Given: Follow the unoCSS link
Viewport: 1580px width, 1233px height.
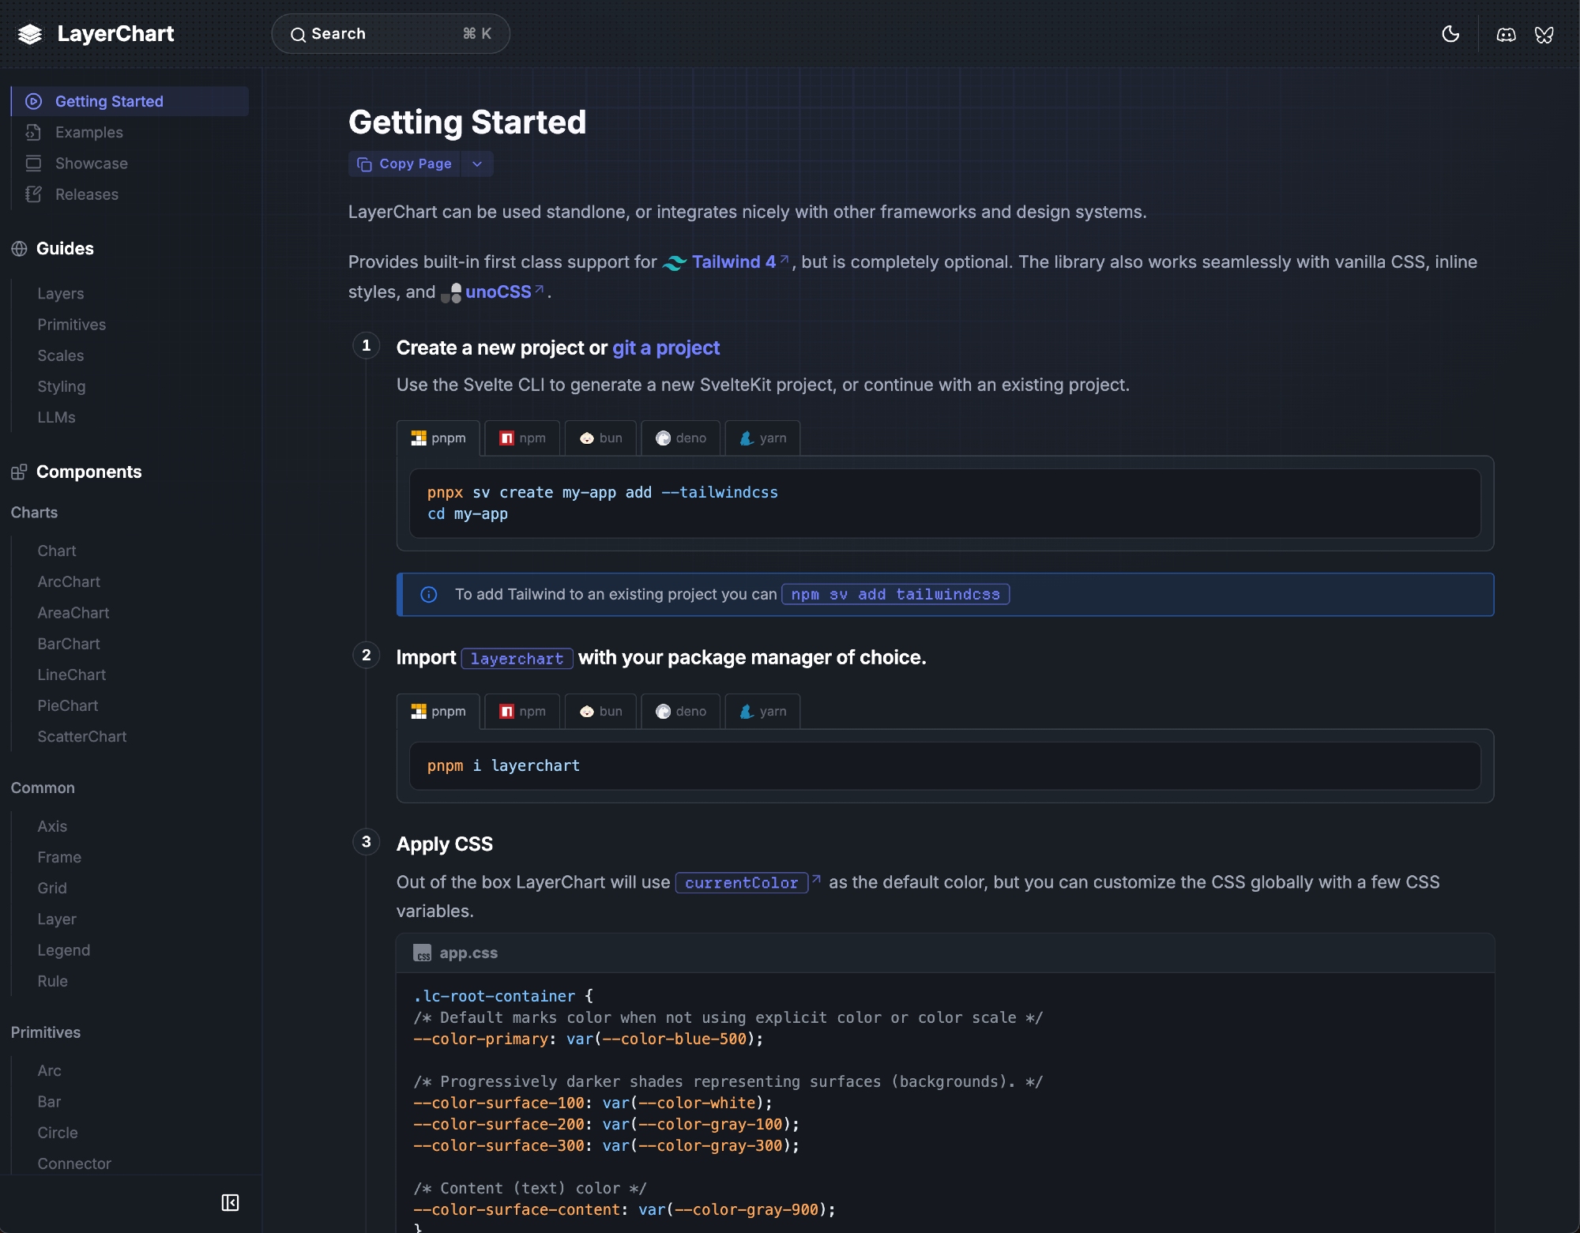Looking at the screenshot, I should (x=498, y=292).
